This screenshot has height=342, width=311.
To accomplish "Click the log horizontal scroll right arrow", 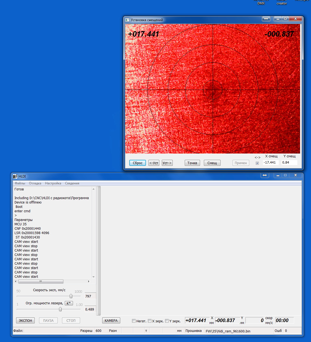I will coord(89,281).
